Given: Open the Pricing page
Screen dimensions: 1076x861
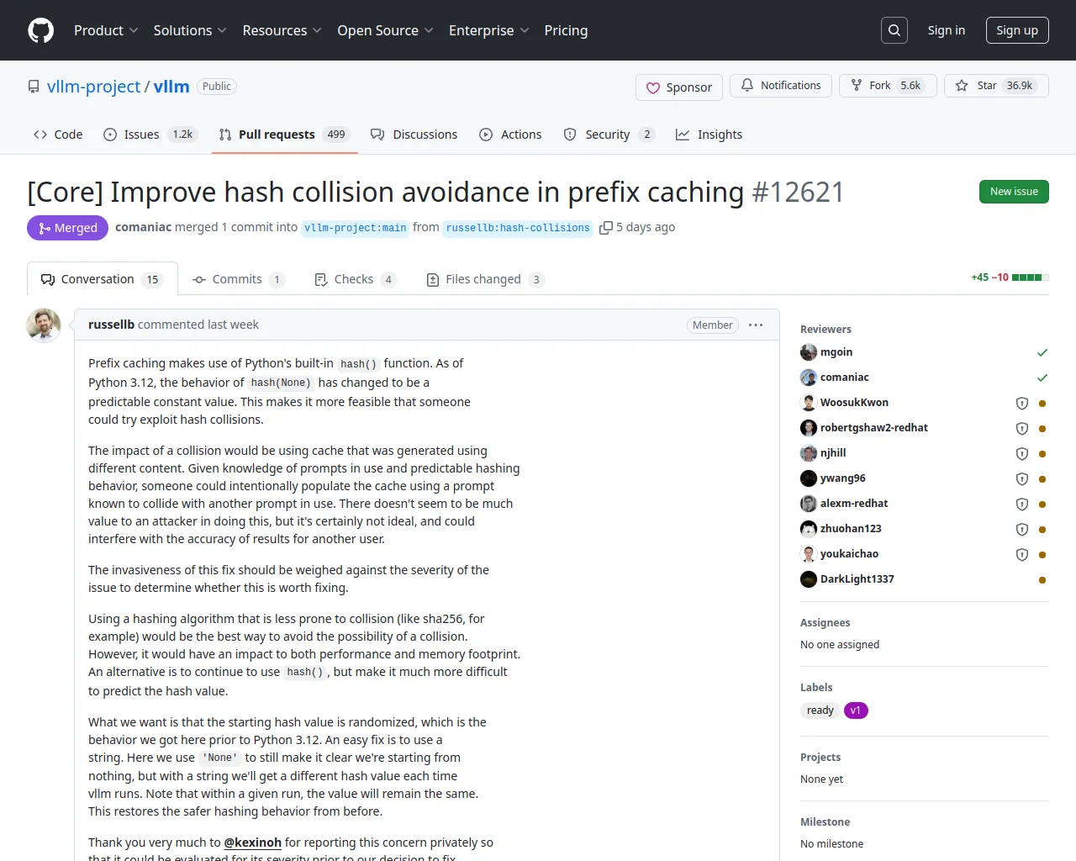Looking at the screenshot, I should click(x=566, y=30).
